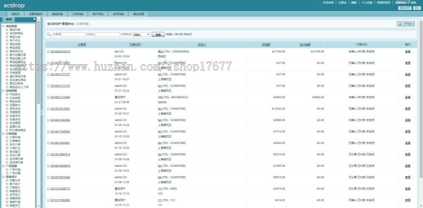Screen dimensions: 423x208
Task: Collapse the 促销管理 tree group
Action: [x=3, y=91]
